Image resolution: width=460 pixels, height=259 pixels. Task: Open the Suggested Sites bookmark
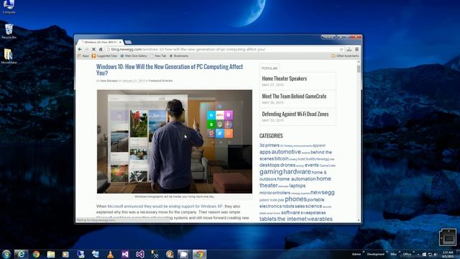click(104, 56)
